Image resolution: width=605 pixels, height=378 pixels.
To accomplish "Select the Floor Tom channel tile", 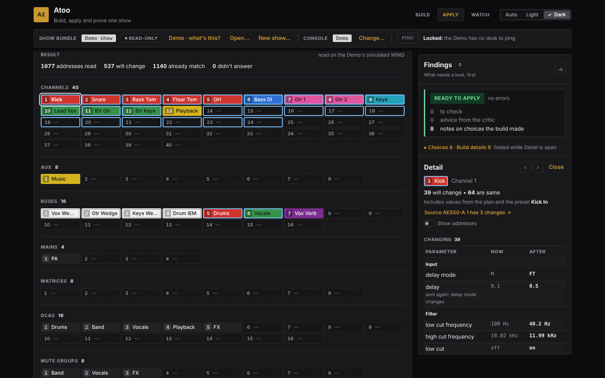I will click(x=182, y=100).
